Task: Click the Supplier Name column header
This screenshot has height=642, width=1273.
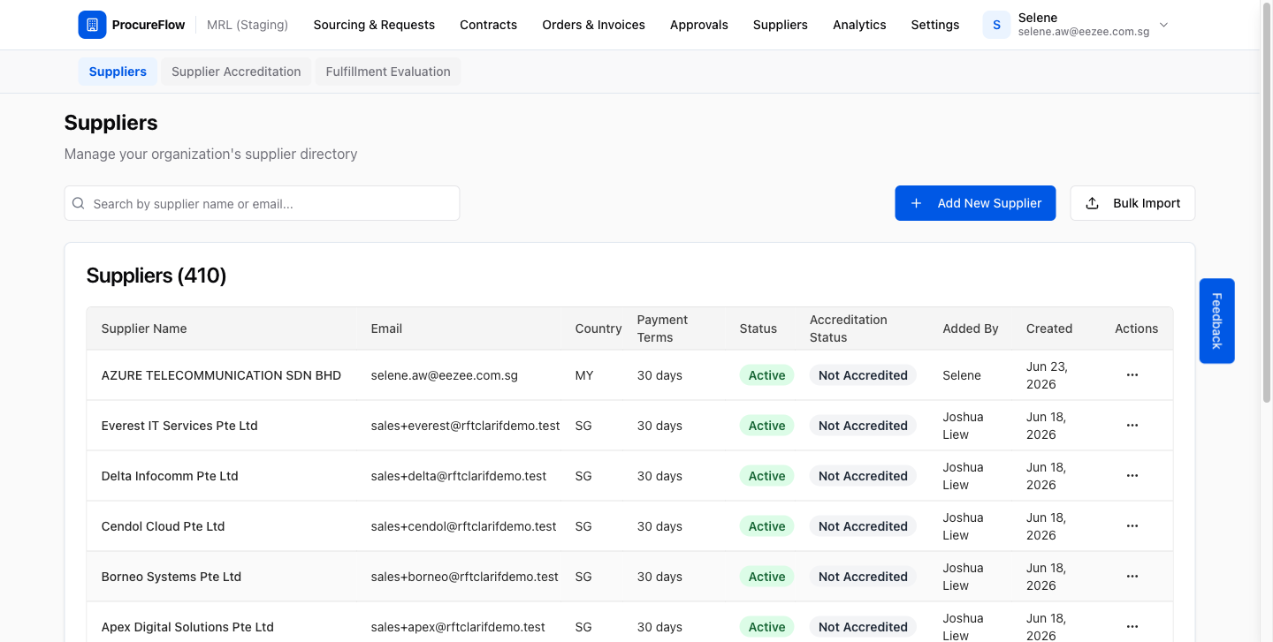Action: 144,329
